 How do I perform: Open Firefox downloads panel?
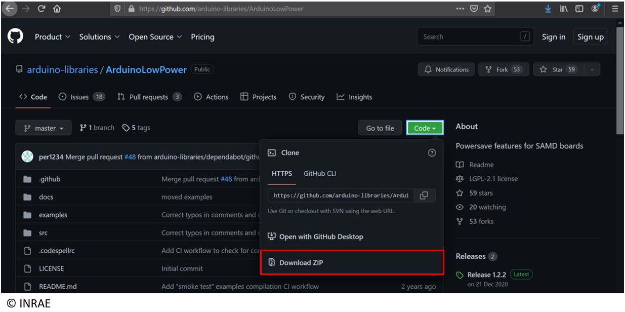click(x=548, y=8)
